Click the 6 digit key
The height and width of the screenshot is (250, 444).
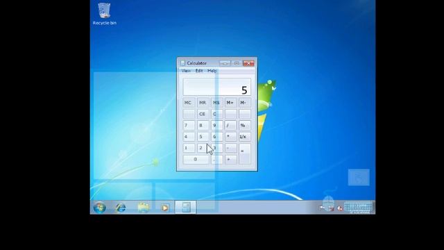[216, 137]
